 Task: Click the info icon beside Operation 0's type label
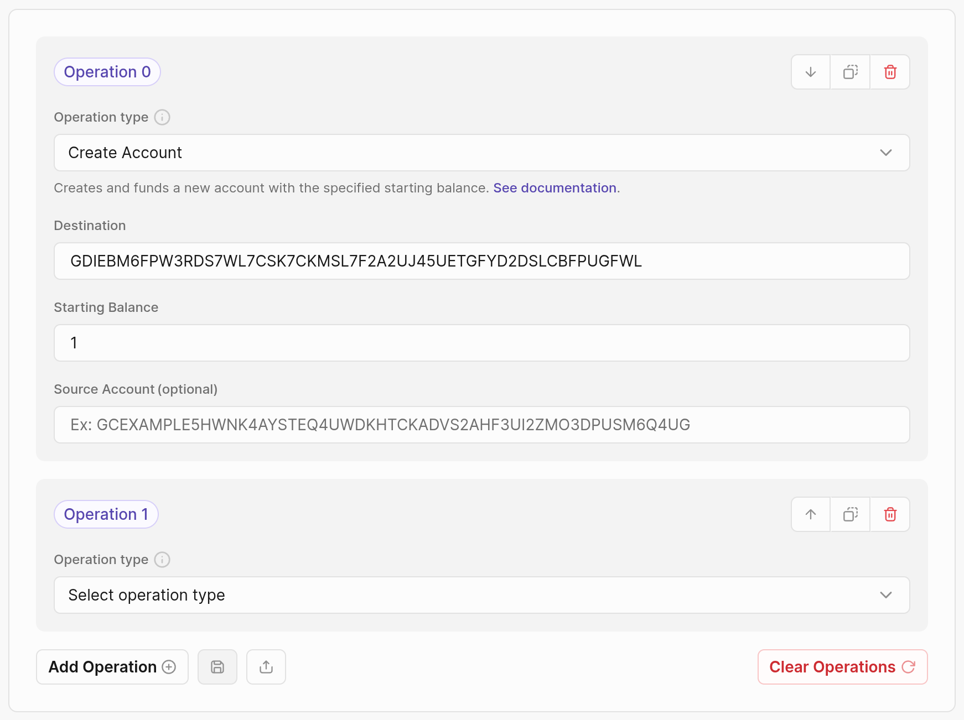click(162, 117)
